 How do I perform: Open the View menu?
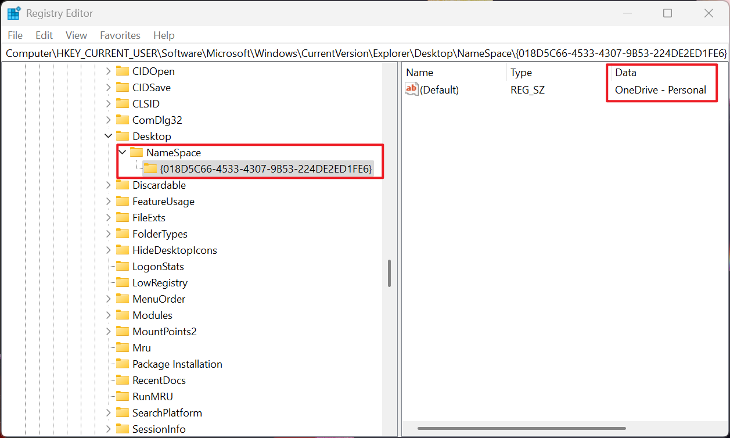76,35
